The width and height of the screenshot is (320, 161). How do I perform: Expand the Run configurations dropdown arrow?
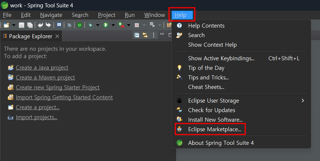(113, 25)
